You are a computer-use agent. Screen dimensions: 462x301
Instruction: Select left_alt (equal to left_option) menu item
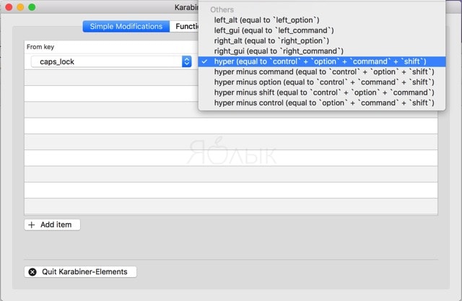[x=322, y=20]
